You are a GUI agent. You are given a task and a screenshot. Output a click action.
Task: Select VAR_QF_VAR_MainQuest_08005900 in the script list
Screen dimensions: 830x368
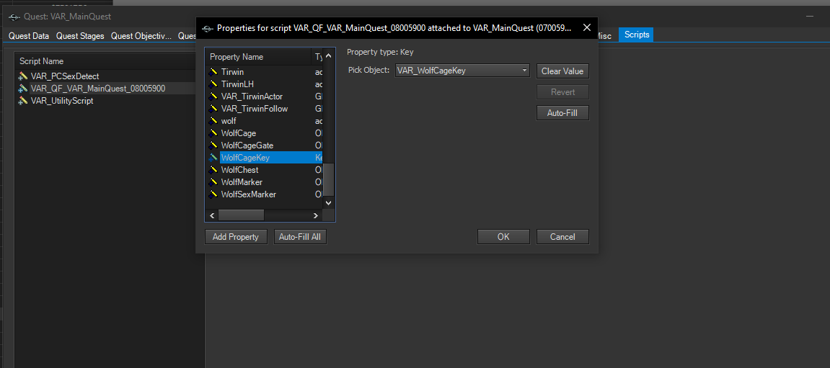click(x=106, y=89)
